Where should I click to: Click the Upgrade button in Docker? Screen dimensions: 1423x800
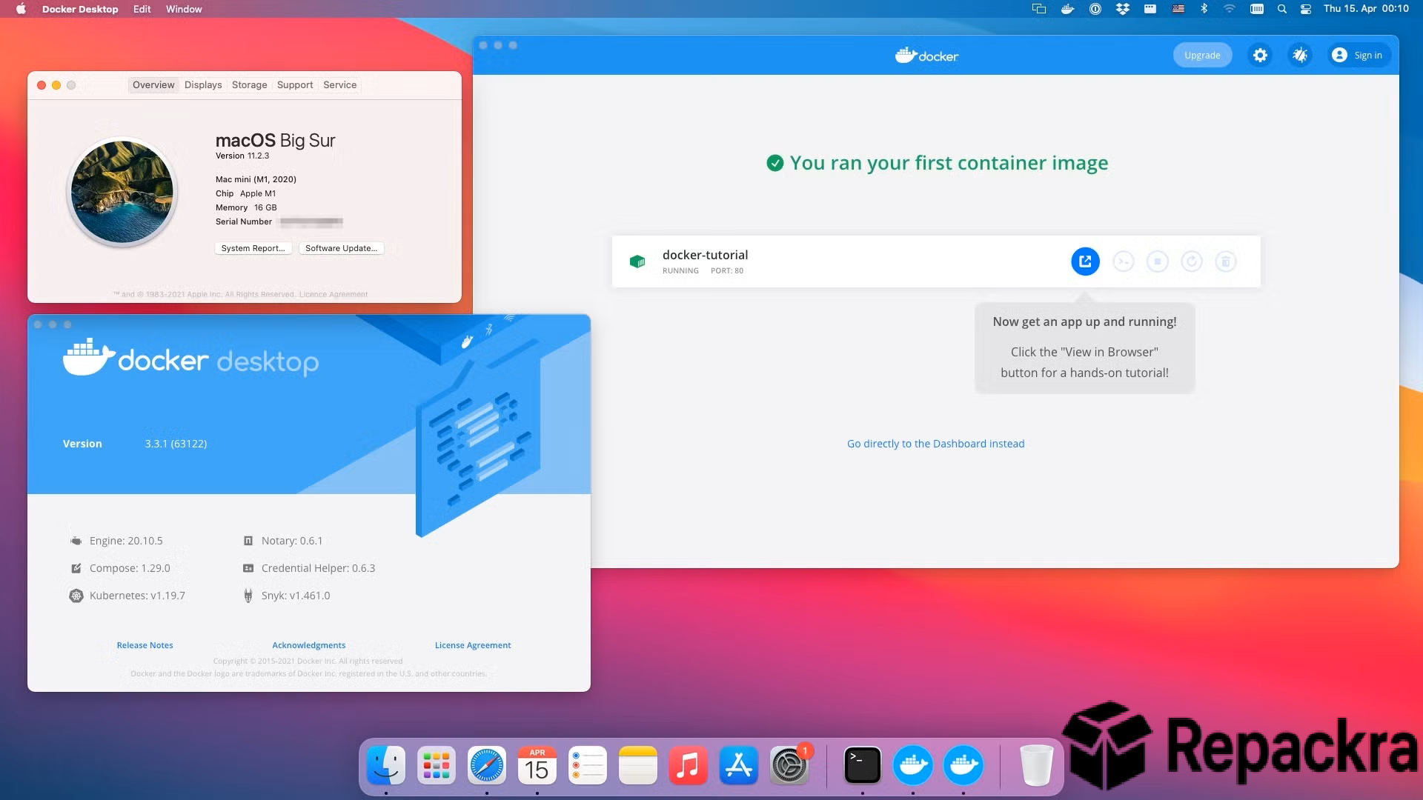pyautogui.click(x=1202, y=55)
